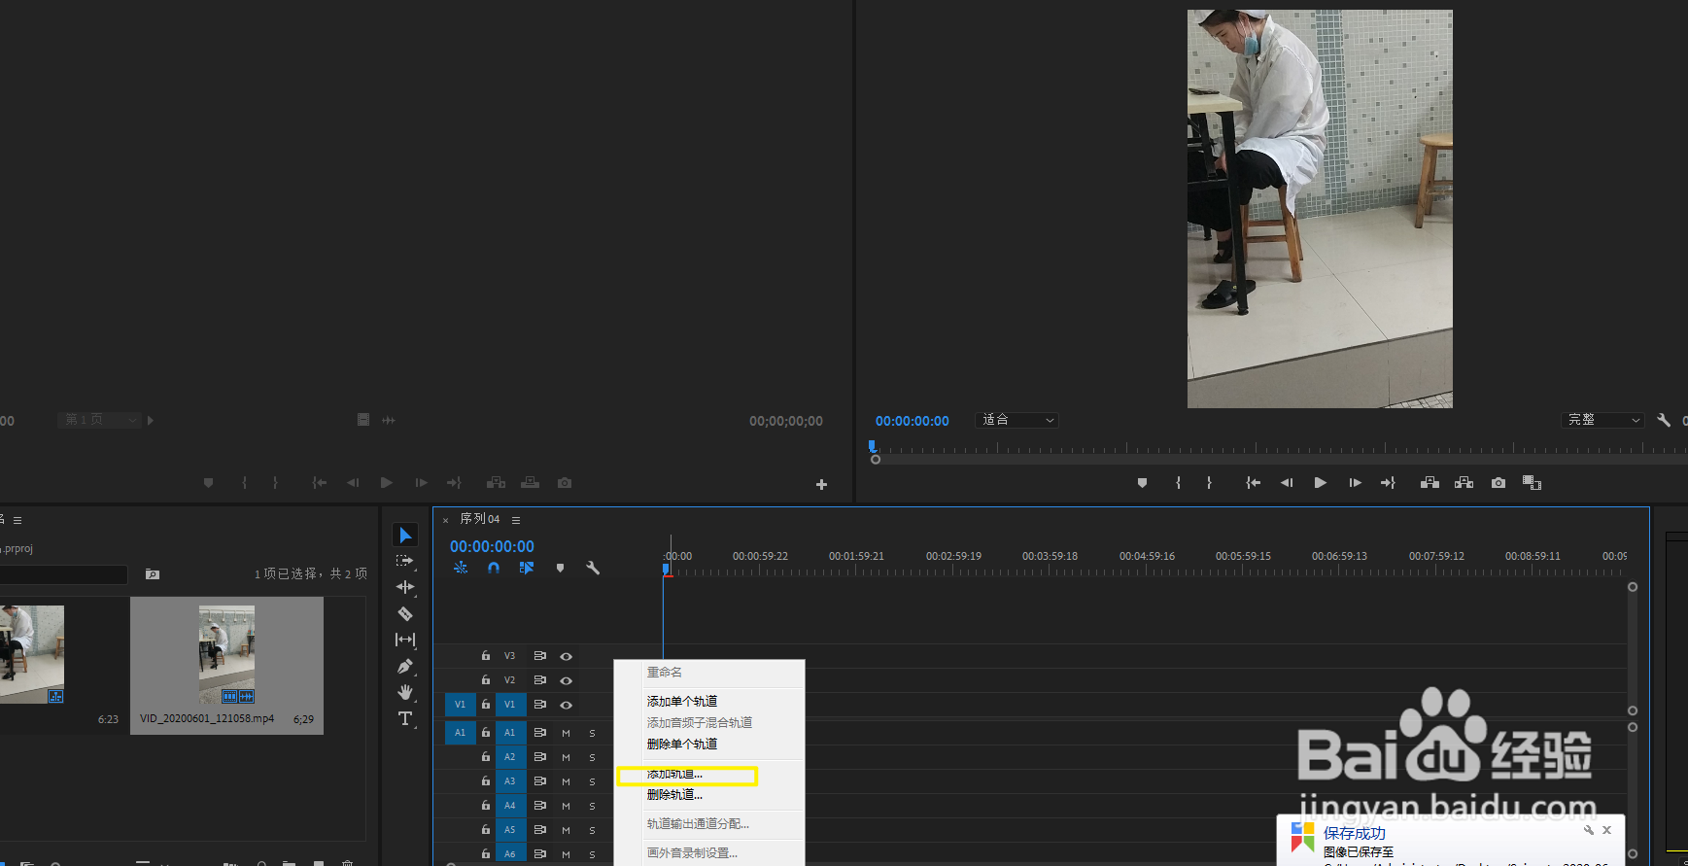Go to In point in program monitor
The height and width of the screenshot is (866, 1688).
click(1254, 483)
